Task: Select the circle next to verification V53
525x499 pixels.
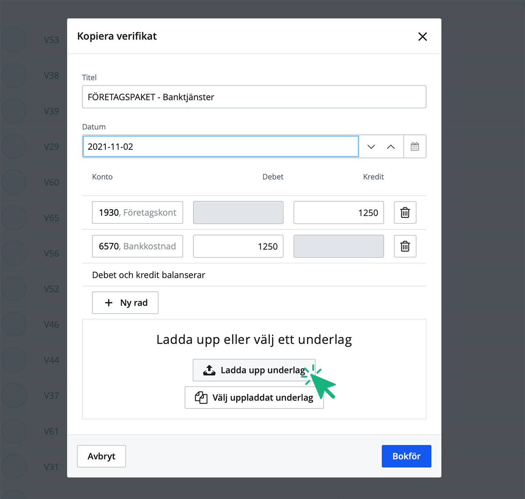Action: click(14, 39)
